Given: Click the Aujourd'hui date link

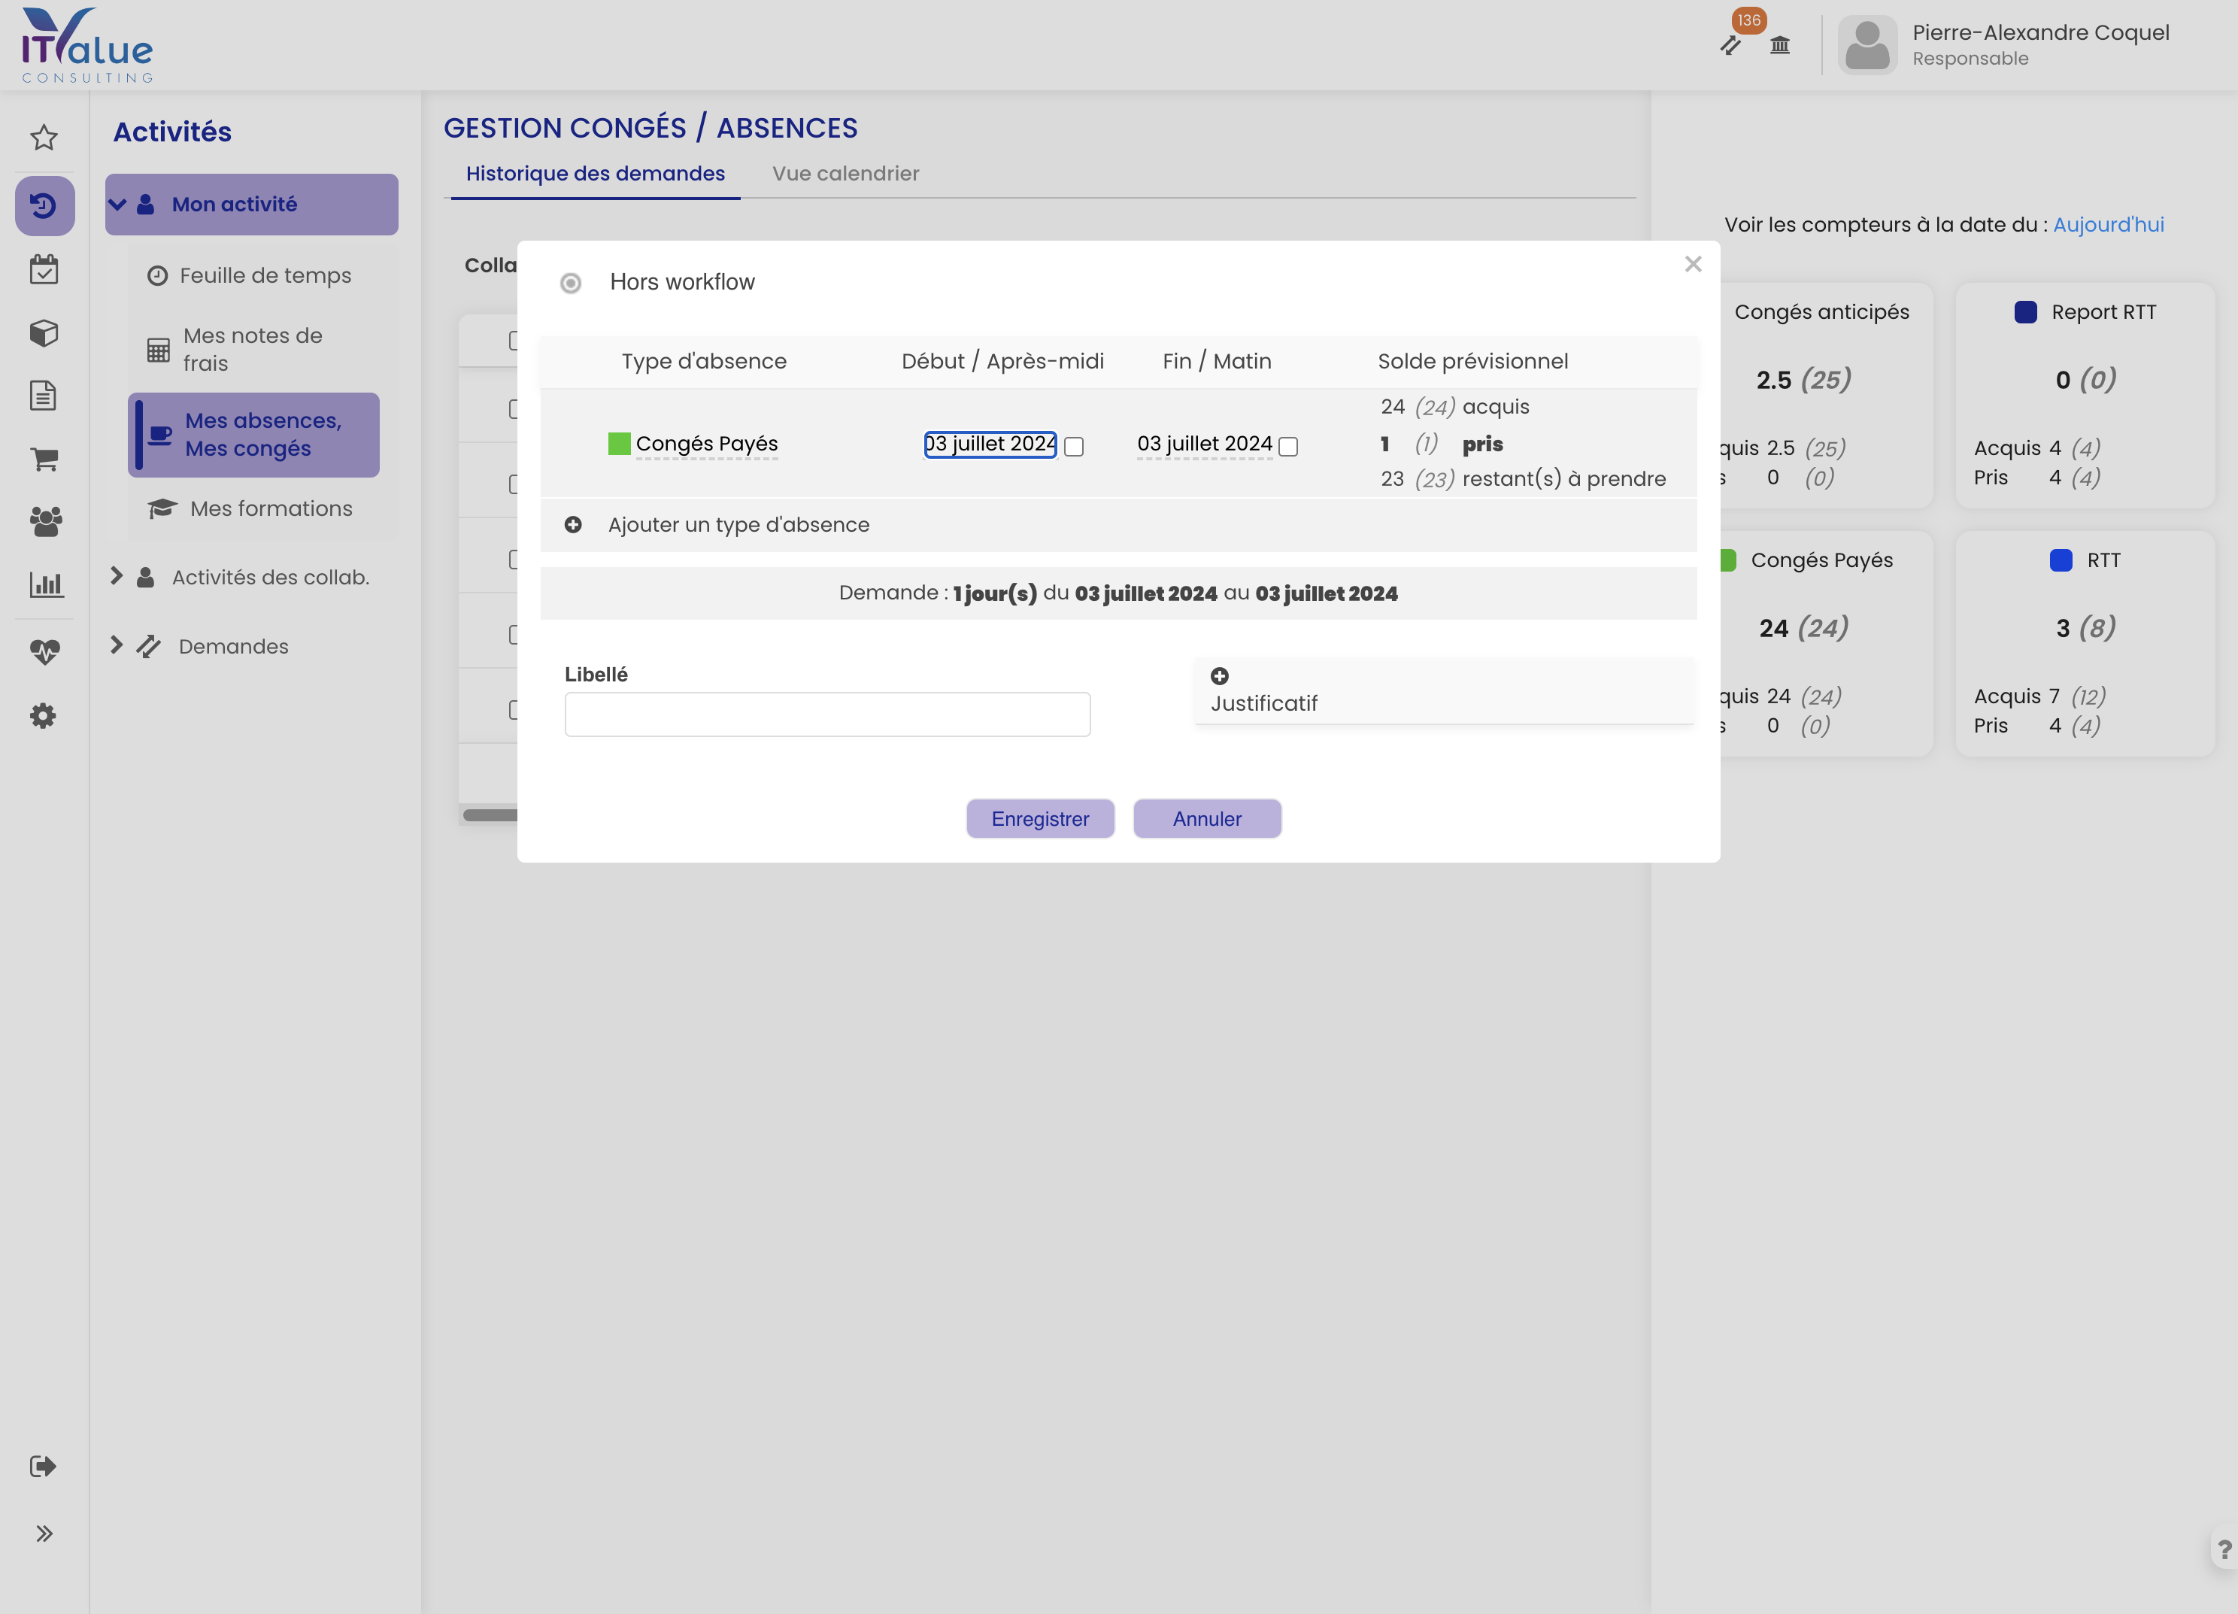Looking at the screenshot, I should 2108,225.
